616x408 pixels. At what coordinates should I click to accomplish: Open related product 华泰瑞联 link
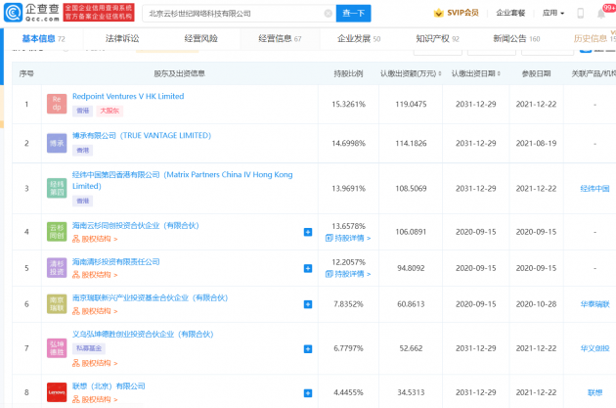tap(594, 304)
